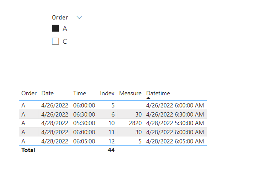Viewport: 254px width, 175px height.
Task: Select Time cell 06:30:00 on 4/26/2022
Action: pyautogui.click(x=84, y=114)
